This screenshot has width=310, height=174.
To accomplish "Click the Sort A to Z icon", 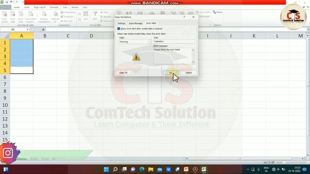I will (x=79, y=14).
